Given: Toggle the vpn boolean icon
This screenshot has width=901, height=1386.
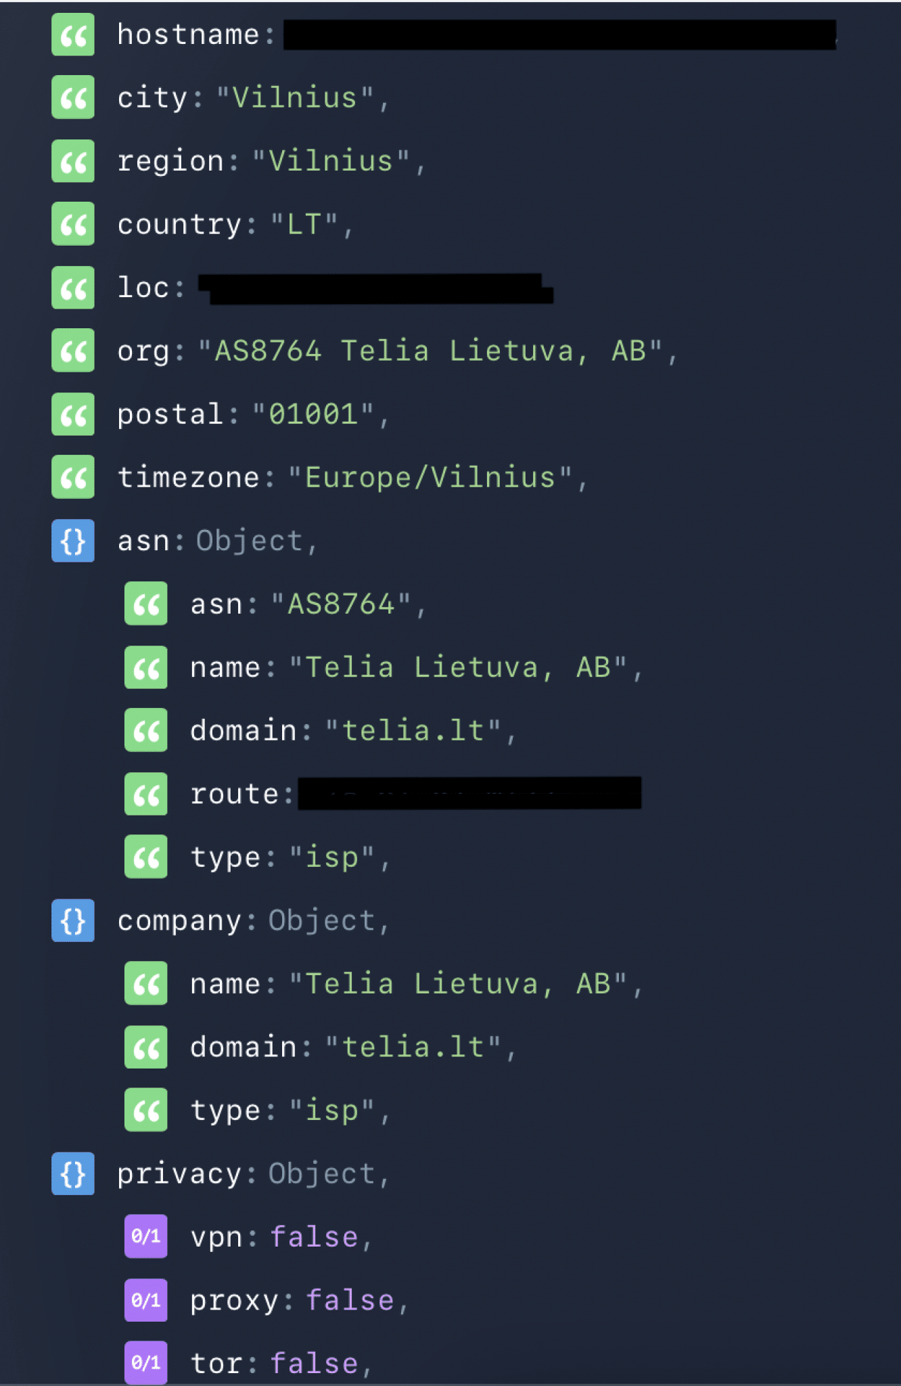Looking at the screenshot, I should point(145,1237).
